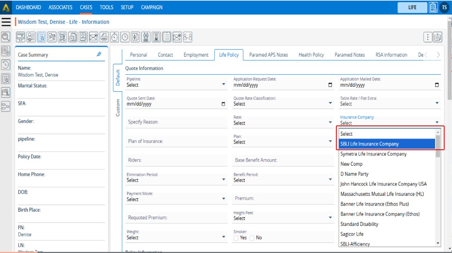Expand the Pipeline dropdown

click(x=176, y=85)
